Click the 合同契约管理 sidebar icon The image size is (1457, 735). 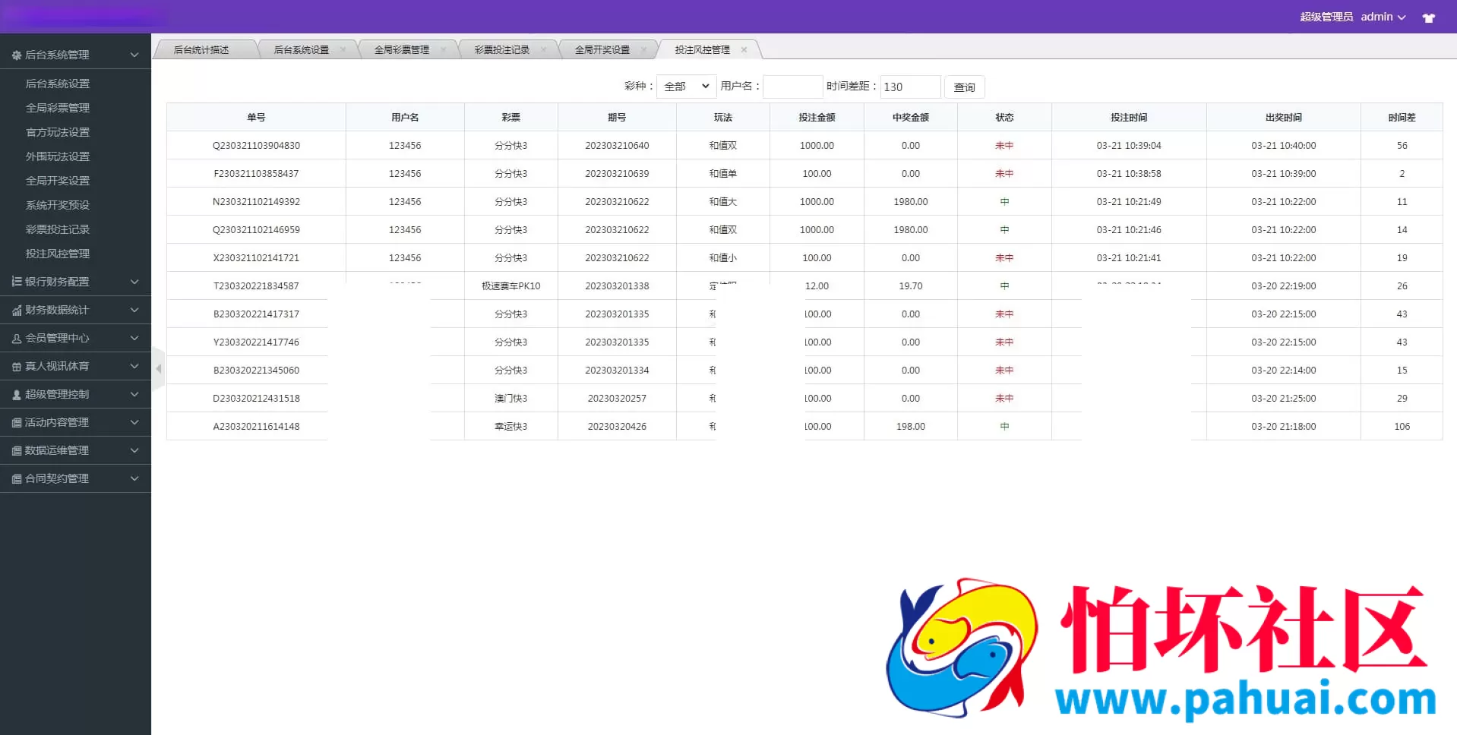(15, 478)
